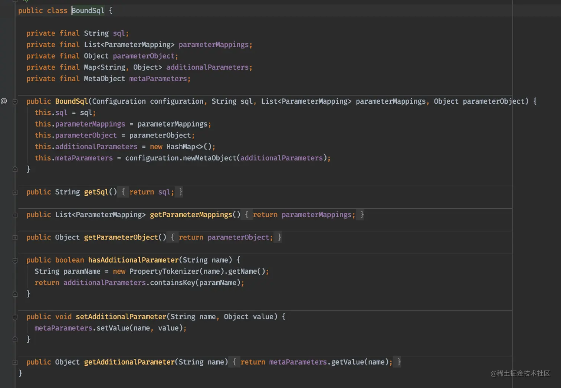Click fold end marker closing hasAdditionalParameter
Image resolution: width=561 pixels, height=388 pixels.
[x=15, y=294]
